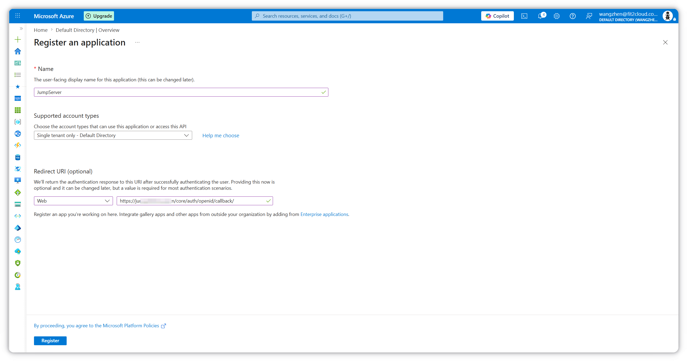This screenshot has height=361, width=687.
Task: Click the Microsoft Azure logo text
Action: tap(54, 16)
